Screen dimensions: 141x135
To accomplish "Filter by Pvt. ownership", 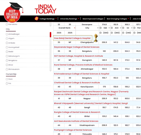I will [7, 84].
